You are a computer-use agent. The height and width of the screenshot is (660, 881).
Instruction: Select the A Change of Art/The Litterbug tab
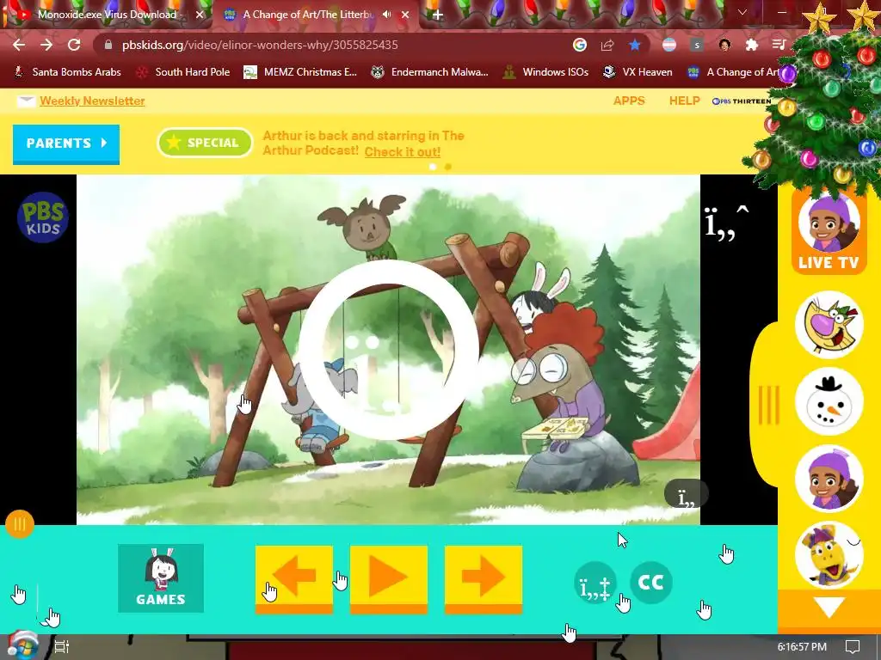308,15
